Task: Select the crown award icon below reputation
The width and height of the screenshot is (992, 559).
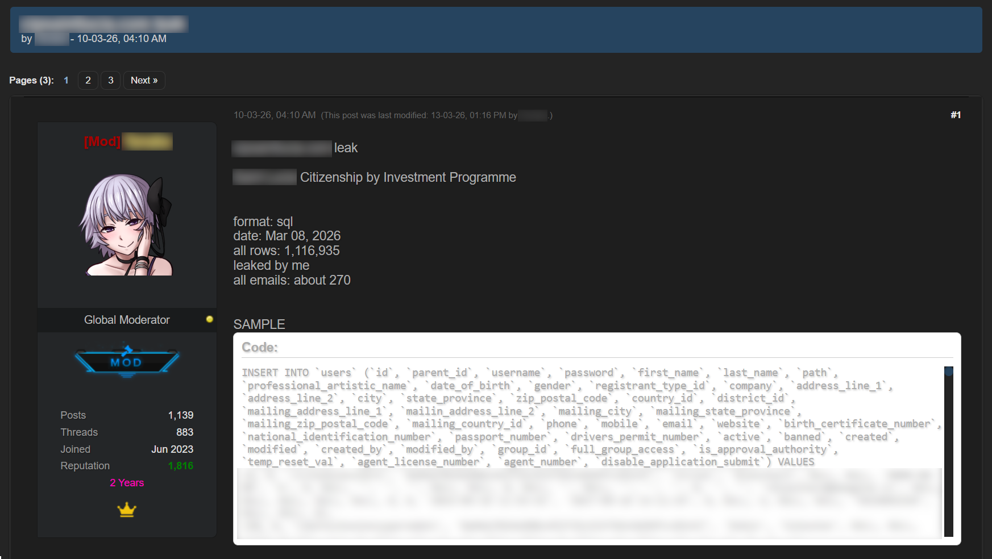Action: (x=126, y=510)
